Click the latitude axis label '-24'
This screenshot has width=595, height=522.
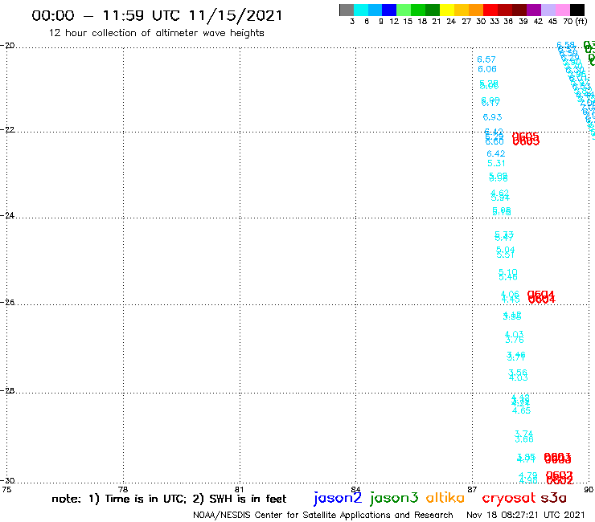[7, 215]
